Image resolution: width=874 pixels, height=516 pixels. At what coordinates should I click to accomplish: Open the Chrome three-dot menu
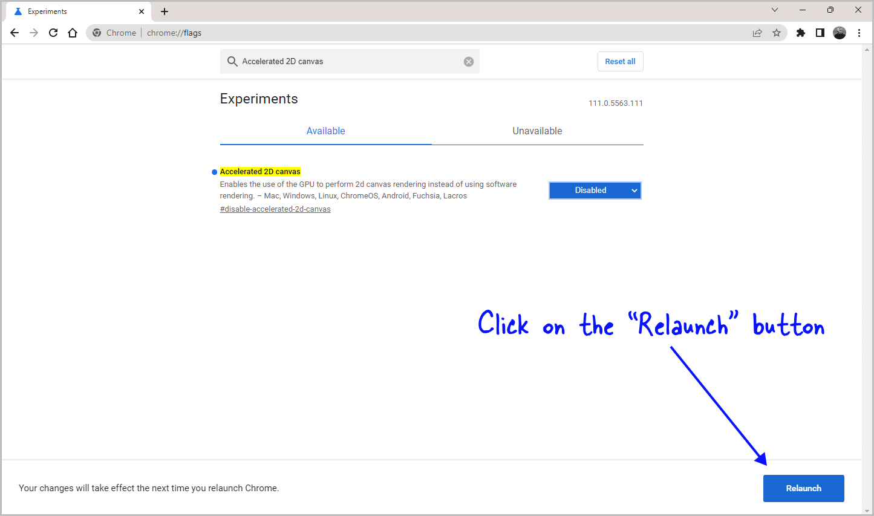pyautogui.click(x=859, y=33)
